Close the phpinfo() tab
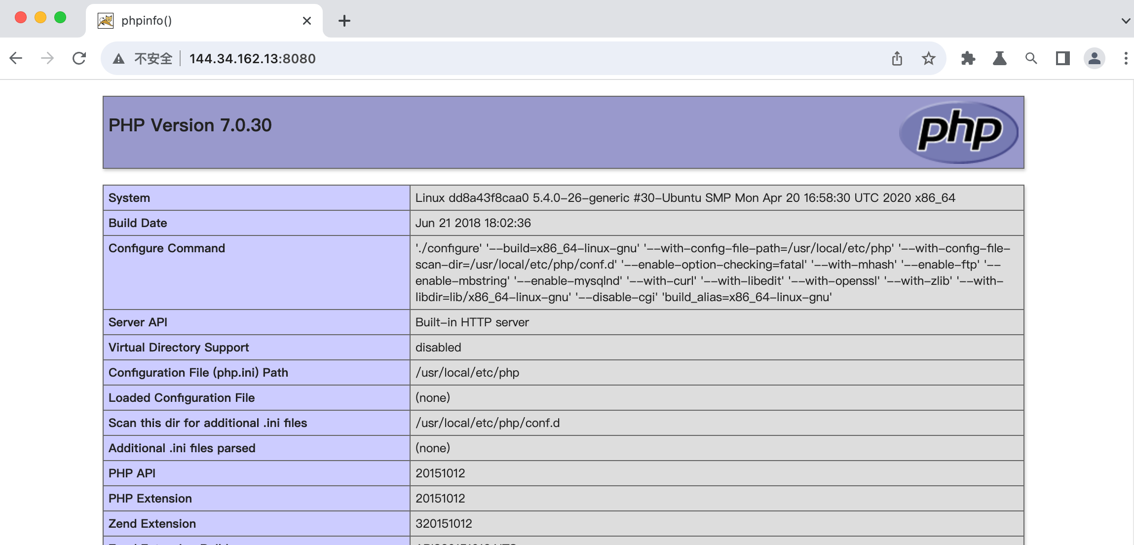 click(306, 21)
